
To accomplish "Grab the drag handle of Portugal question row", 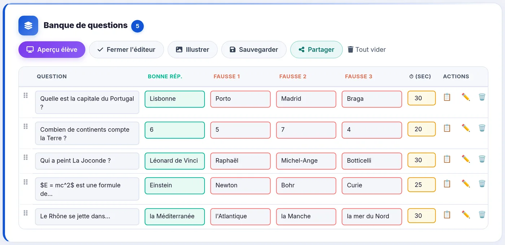I will 26,95.
